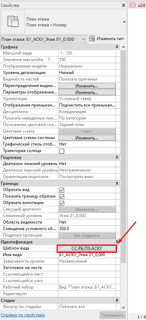The image size is (146, 320).
Task: Click the floor plan type preview icon
Action: [13, 22]
